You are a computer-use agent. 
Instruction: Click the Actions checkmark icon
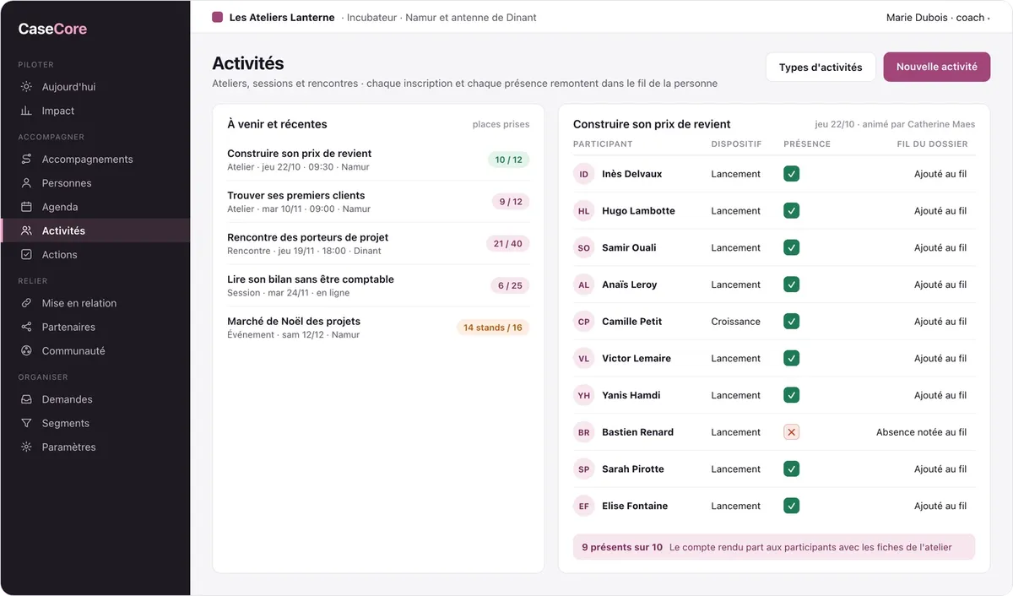[x=26, y=254]
